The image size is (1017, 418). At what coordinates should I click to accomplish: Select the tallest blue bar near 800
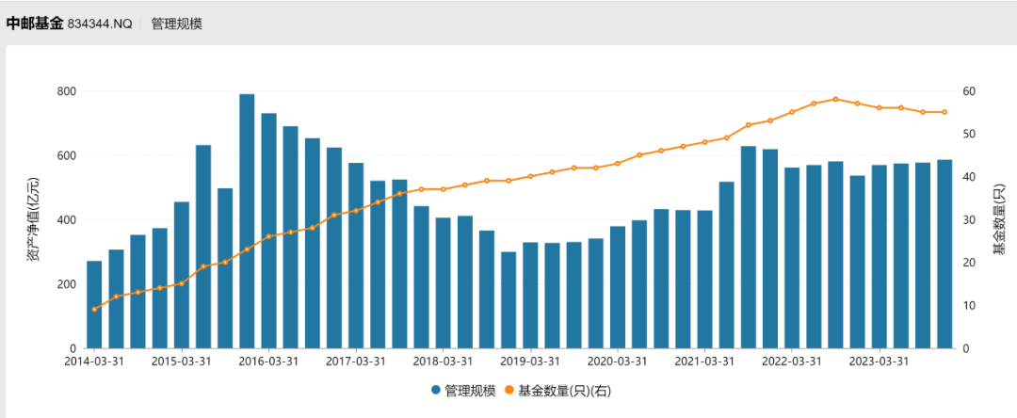247,221
